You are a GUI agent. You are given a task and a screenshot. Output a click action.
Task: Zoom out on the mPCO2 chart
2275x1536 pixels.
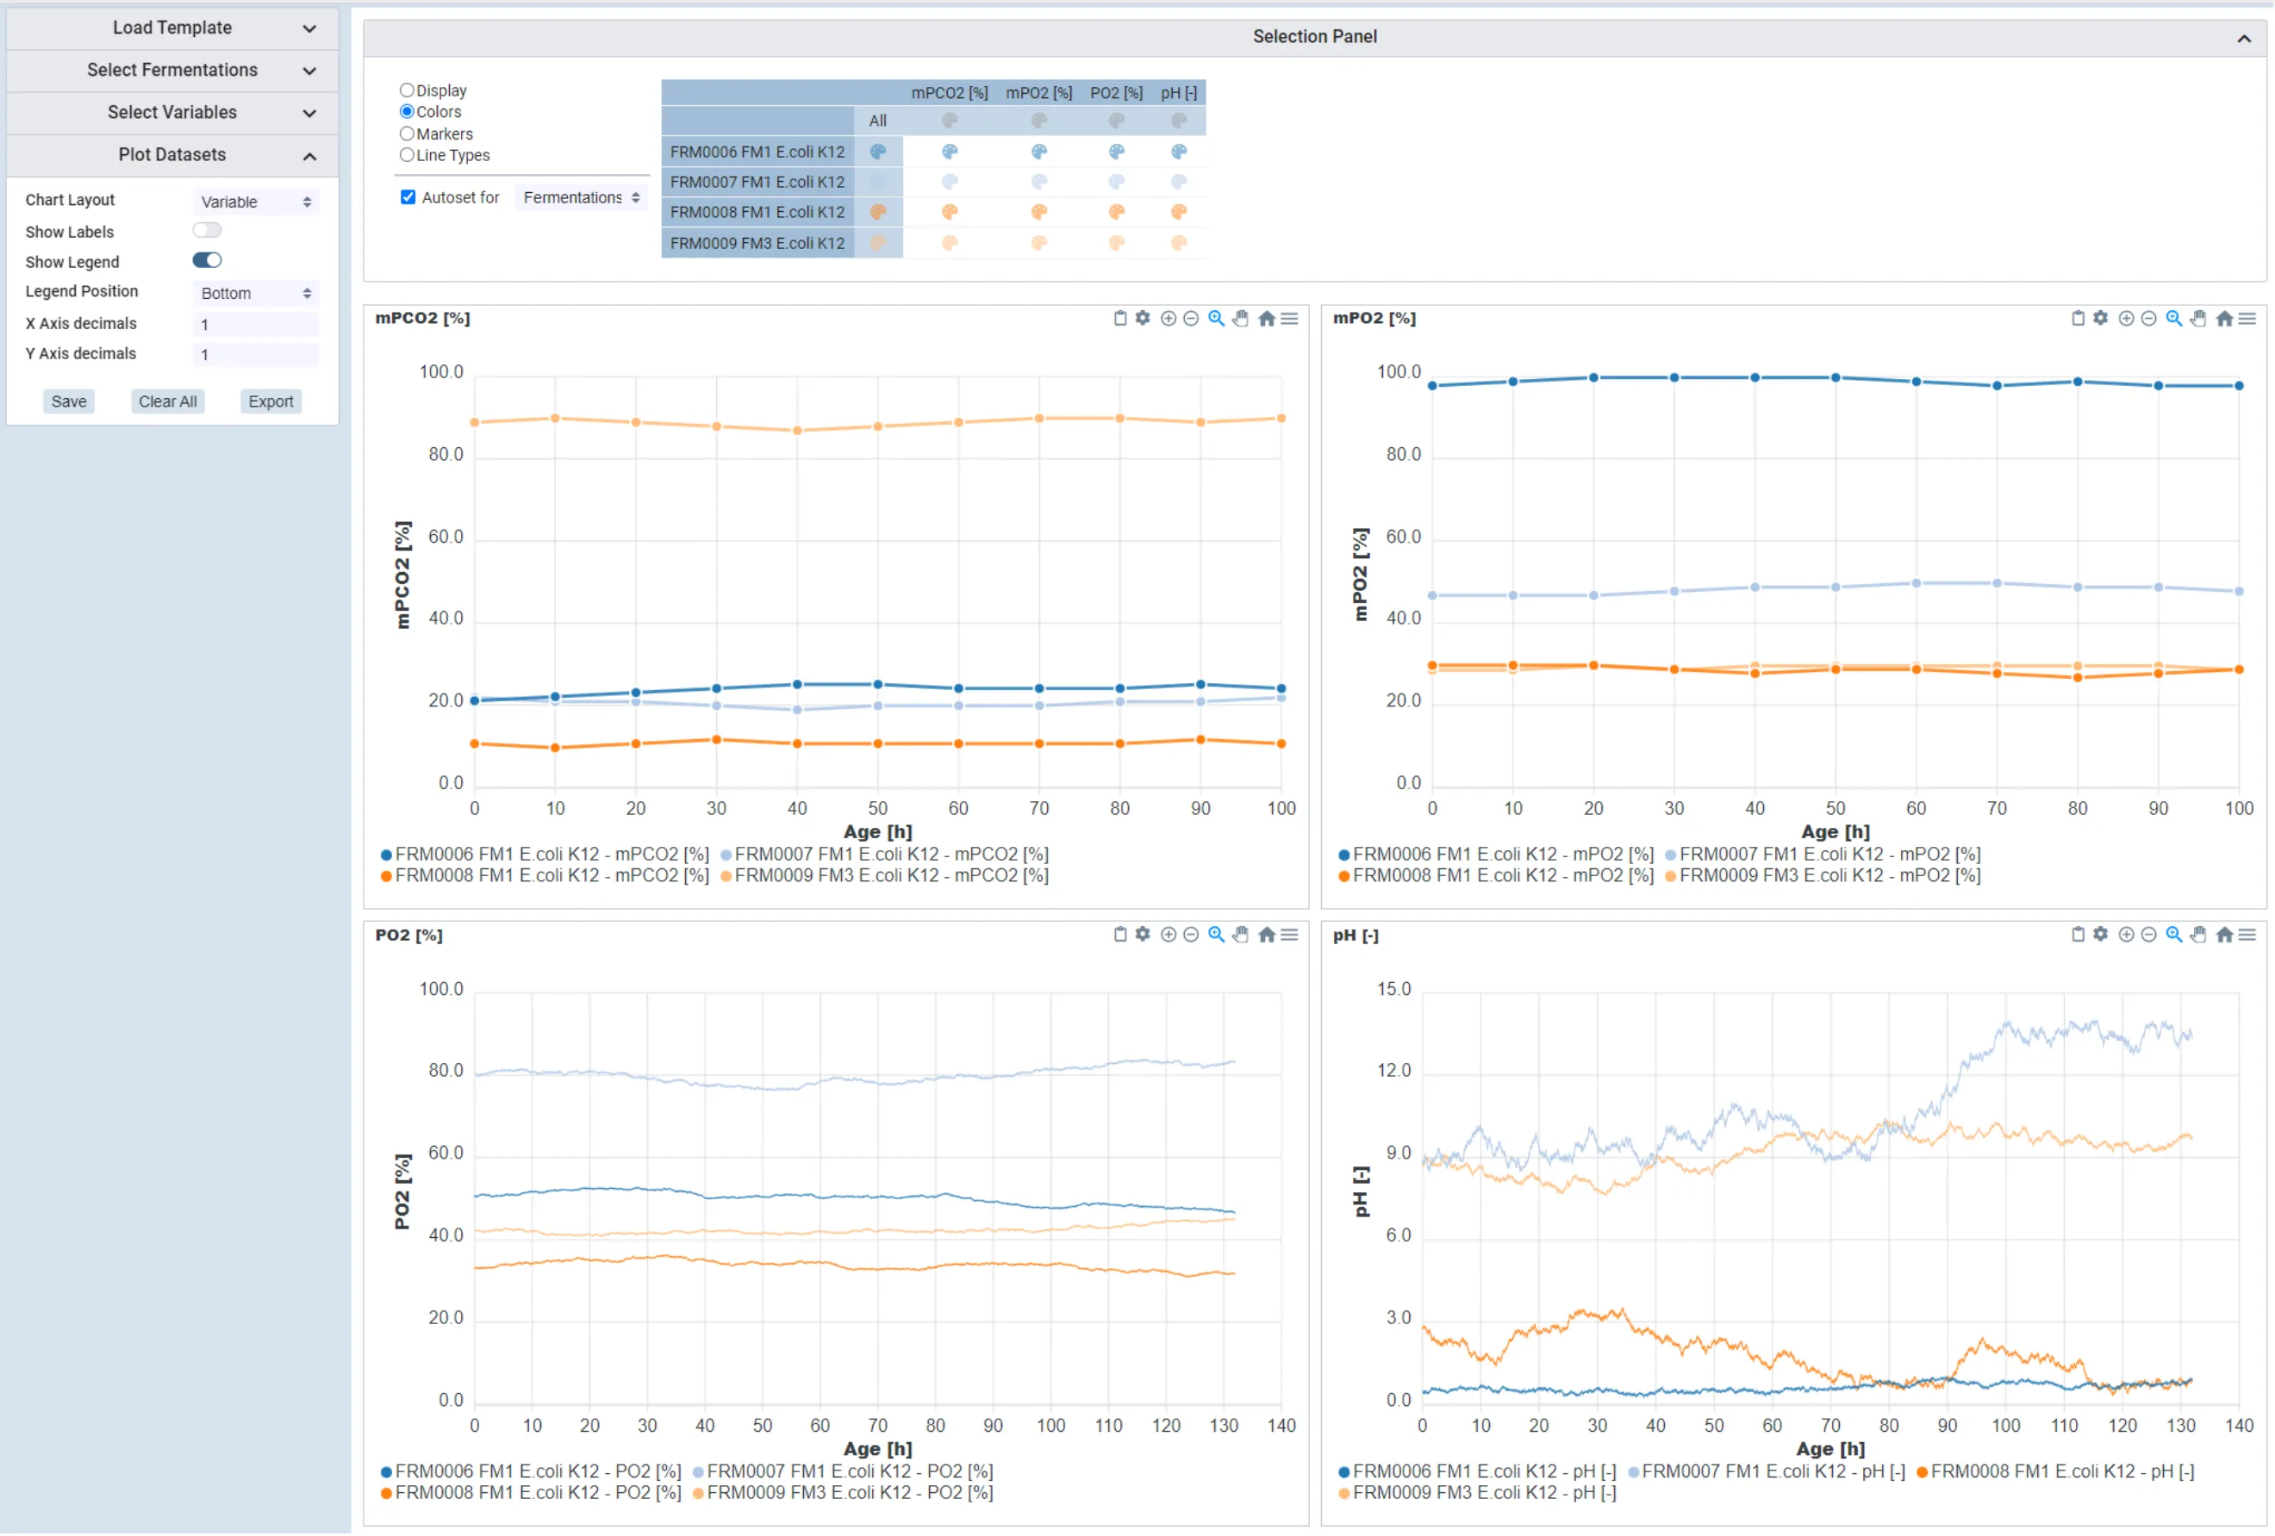coord(1190,318)
